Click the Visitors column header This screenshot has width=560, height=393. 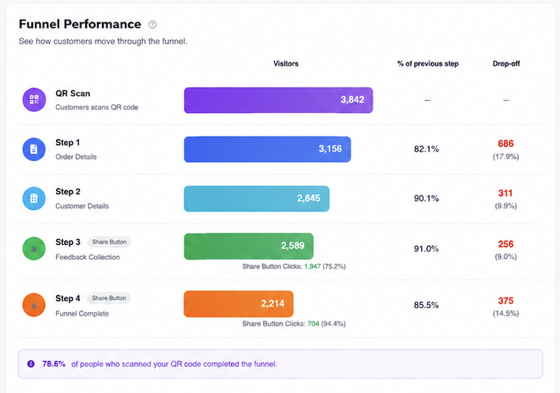pos(286,63)
